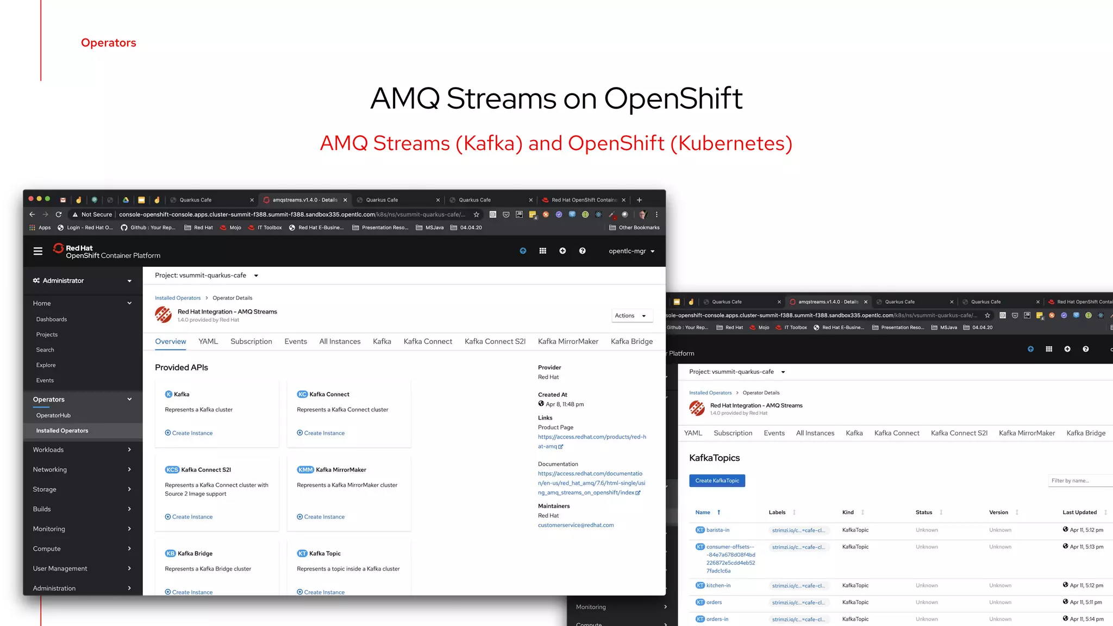This screenshot has width=1113, height=626.
Task: Open the Administrator perspective dropdown
Action: (x=83, y=280)
